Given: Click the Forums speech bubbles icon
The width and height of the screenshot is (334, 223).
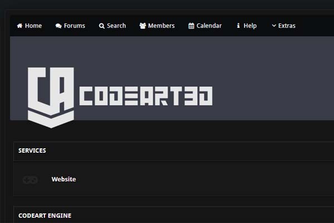Looking at the screenshot, I should coord(58,26).
